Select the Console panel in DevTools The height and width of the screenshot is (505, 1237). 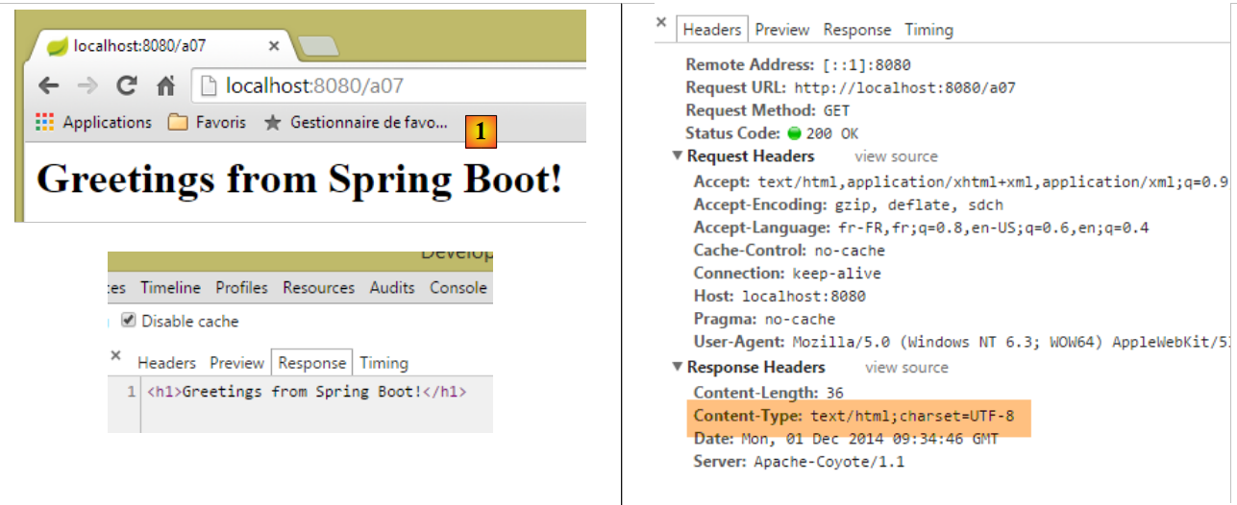[458, 288]
